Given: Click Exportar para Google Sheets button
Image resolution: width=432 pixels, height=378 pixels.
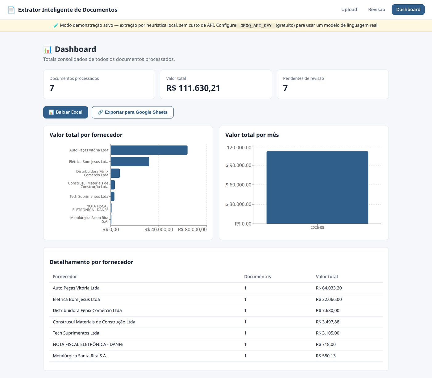Looking at the screenshot, I should [x=133, y=112].
